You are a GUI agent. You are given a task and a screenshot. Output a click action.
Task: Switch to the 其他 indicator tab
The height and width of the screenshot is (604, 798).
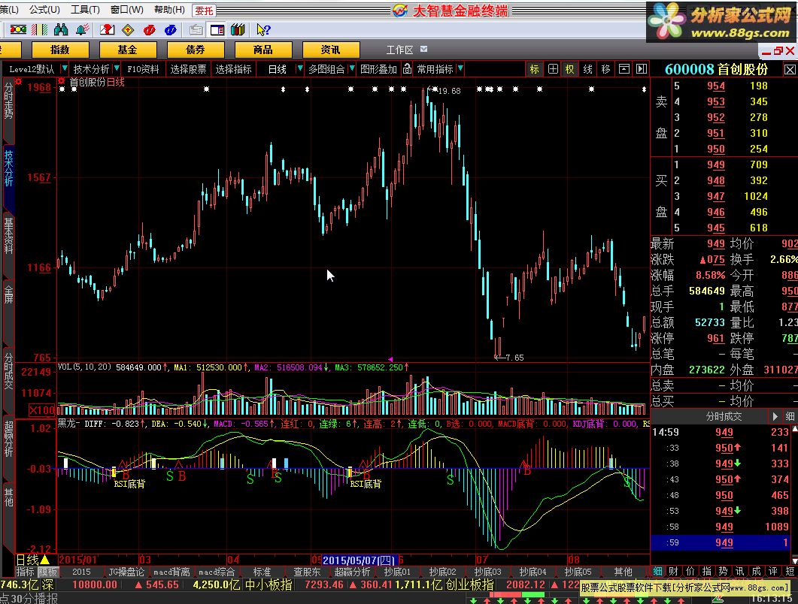pyautogui.click(x=623, y=572)
